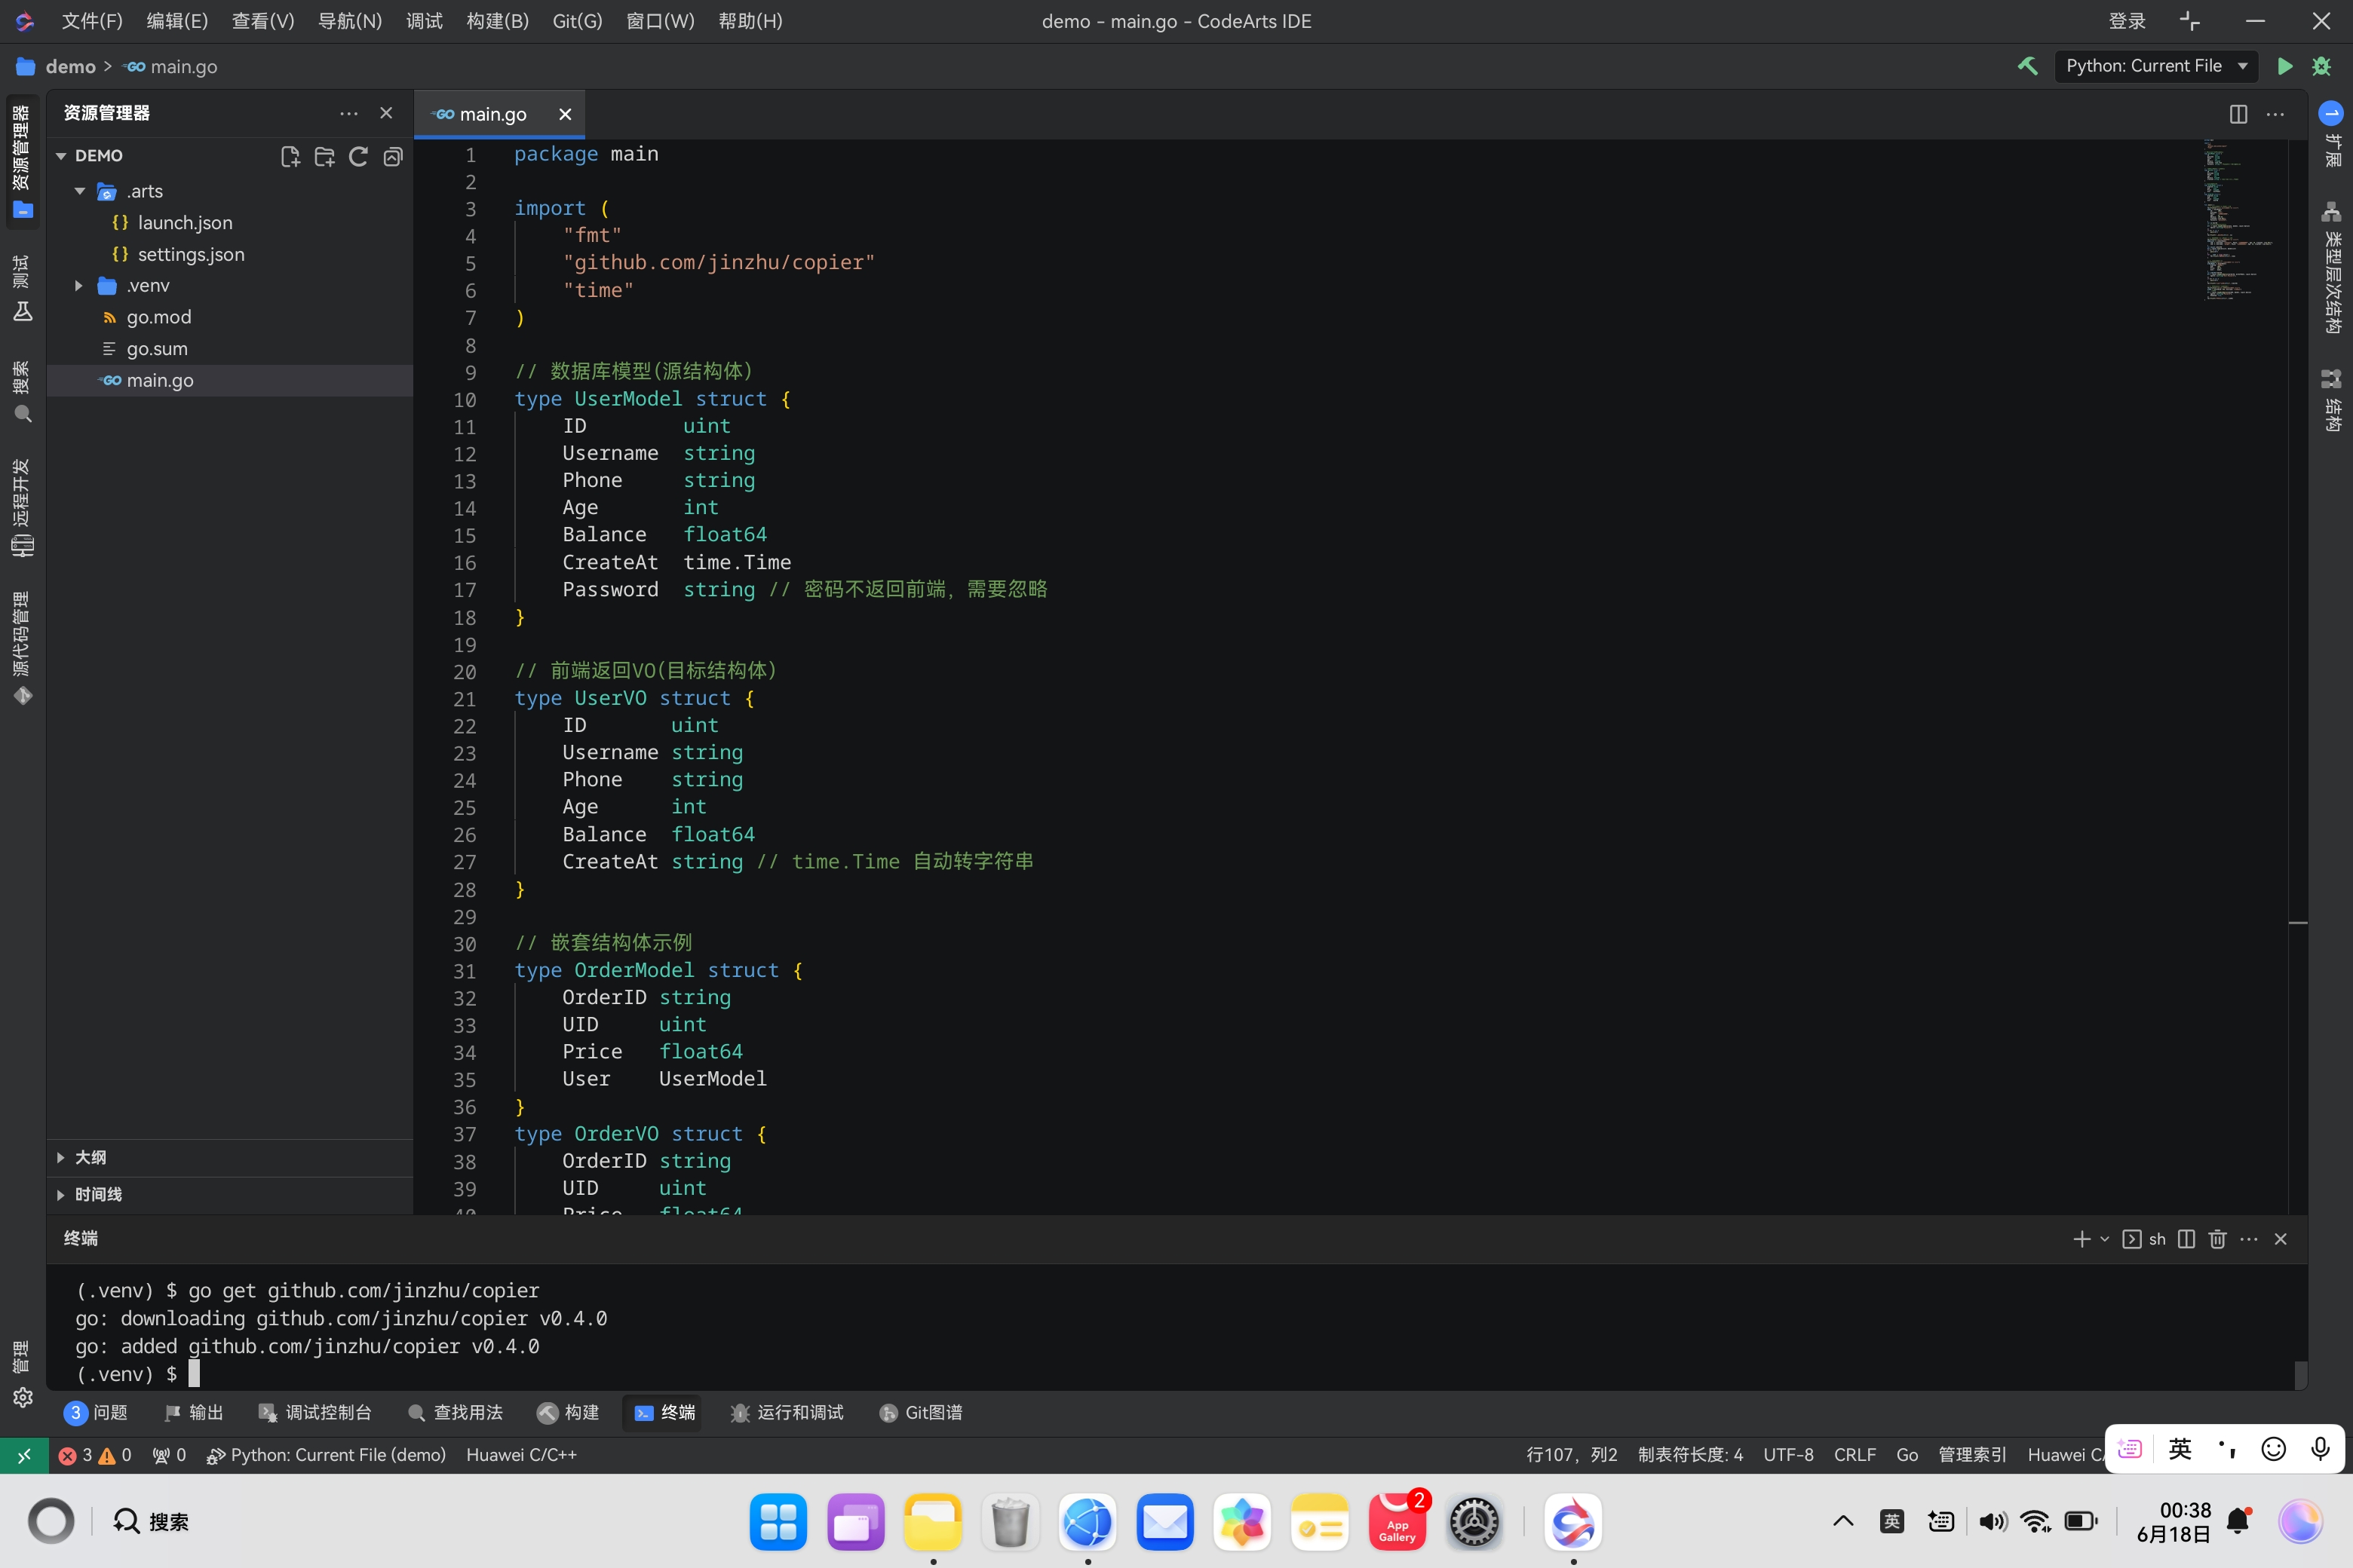
Task: Open the 源代码管理 source control view
Action: coord(22,648)
